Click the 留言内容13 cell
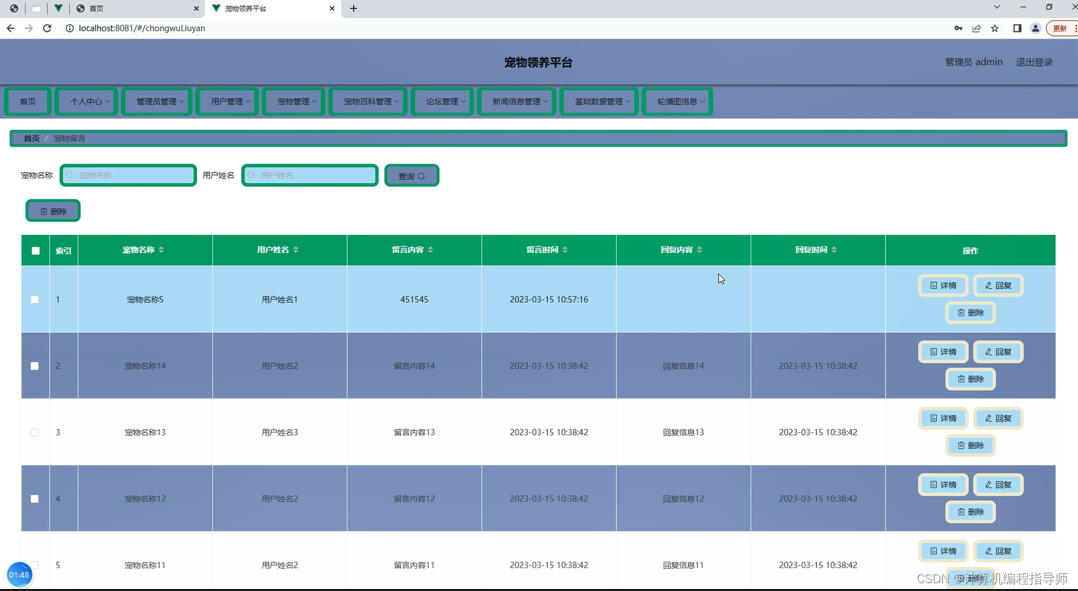Image resolution: width=1078 pixels, height=591 pixels. coord(414,432)
